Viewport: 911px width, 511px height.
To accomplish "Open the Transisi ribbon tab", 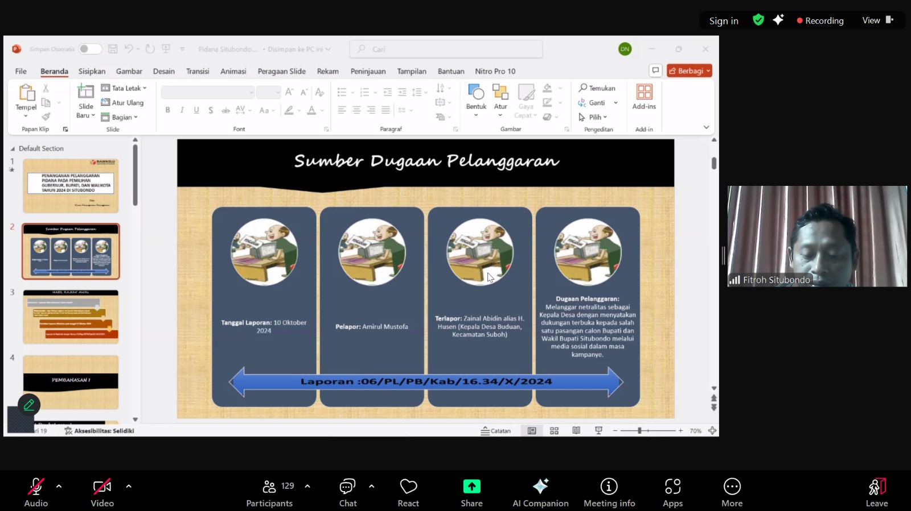I will [198, 71].
